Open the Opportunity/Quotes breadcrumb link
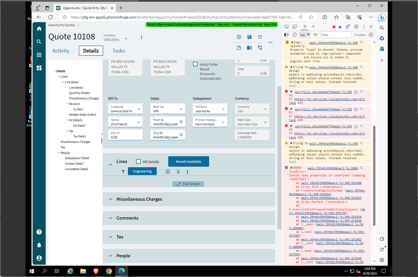 pos(61,25)
